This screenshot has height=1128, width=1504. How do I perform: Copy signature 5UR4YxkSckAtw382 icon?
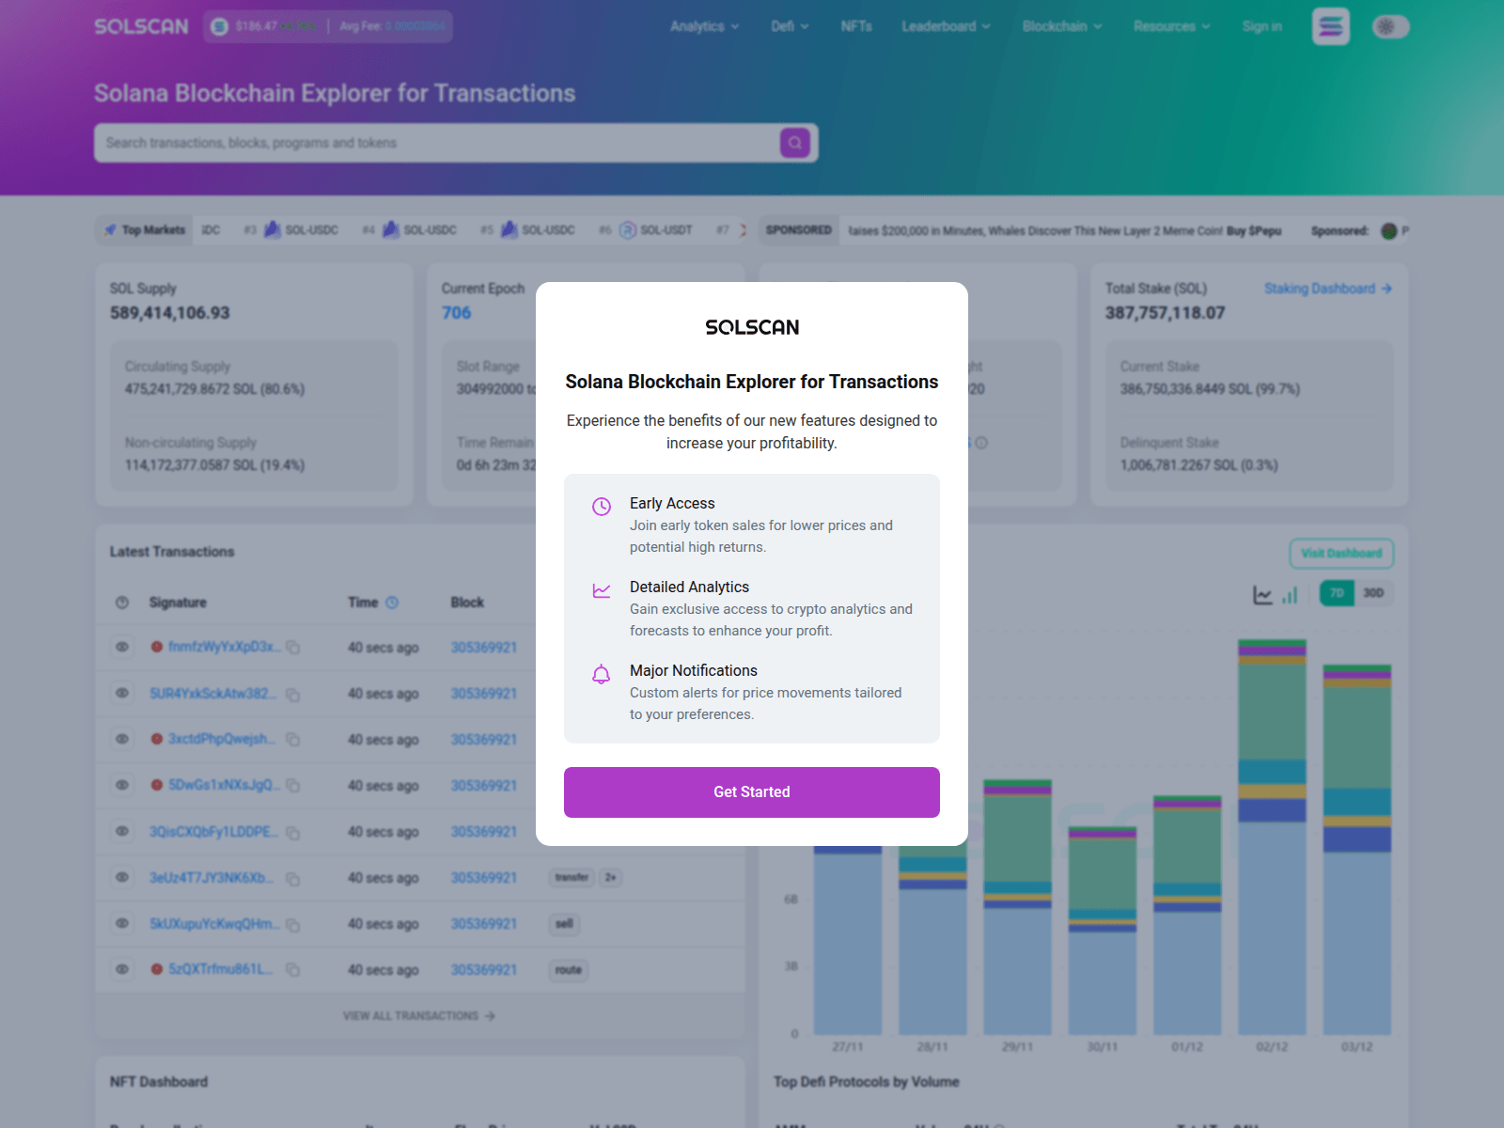pyautogui.click(x=292, y=695)
